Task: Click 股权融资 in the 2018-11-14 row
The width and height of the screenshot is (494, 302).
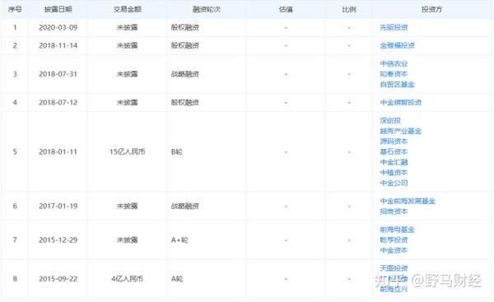Action: coord(185,45)
